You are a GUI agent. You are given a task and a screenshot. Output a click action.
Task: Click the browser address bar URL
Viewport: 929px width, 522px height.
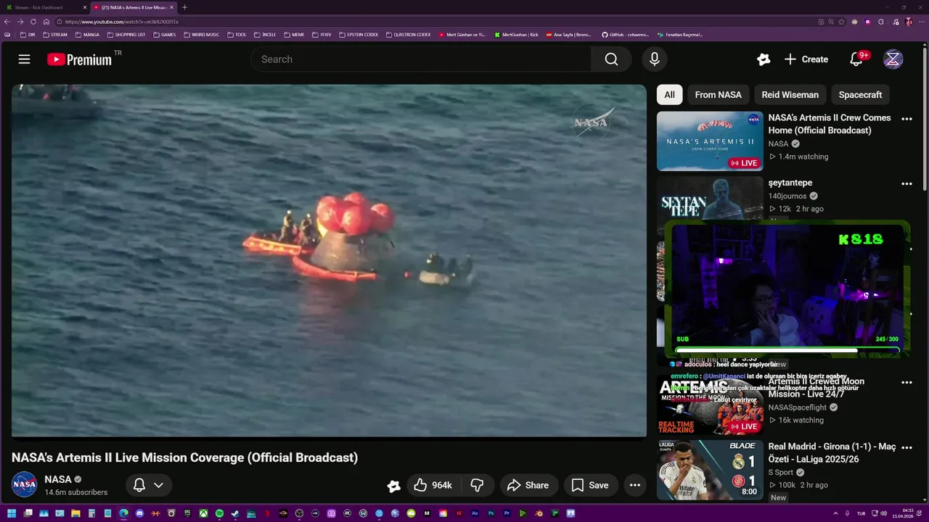tap(122, 22)
